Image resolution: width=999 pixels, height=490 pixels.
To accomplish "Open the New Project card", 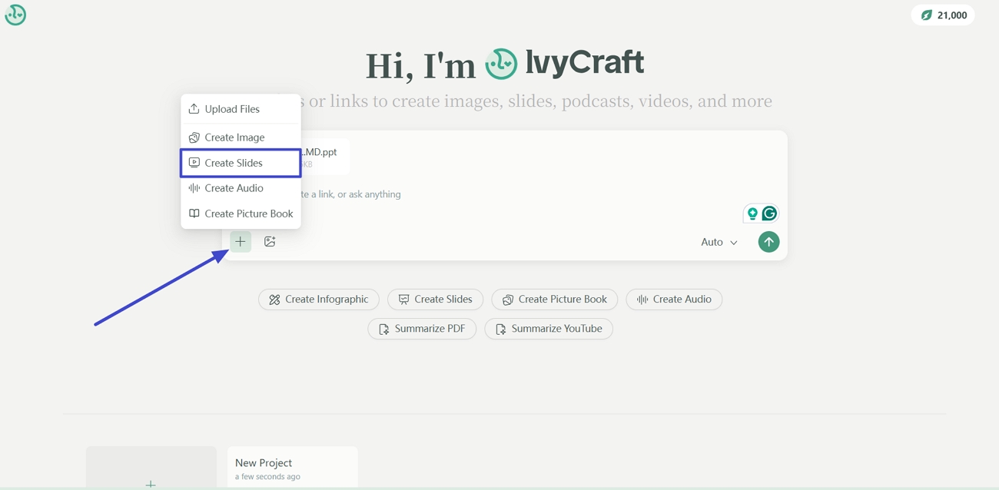I will click(293, 468).
